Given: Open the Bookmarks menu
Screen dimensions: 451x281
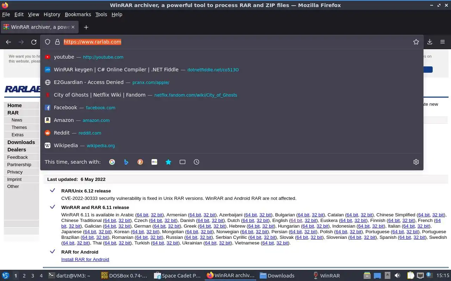Looking at the screenshot, I should point(78,14).
